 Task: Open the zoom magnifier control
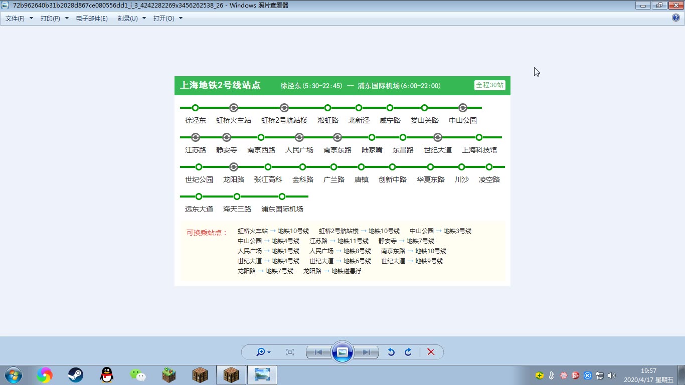(x=263, y=352)
